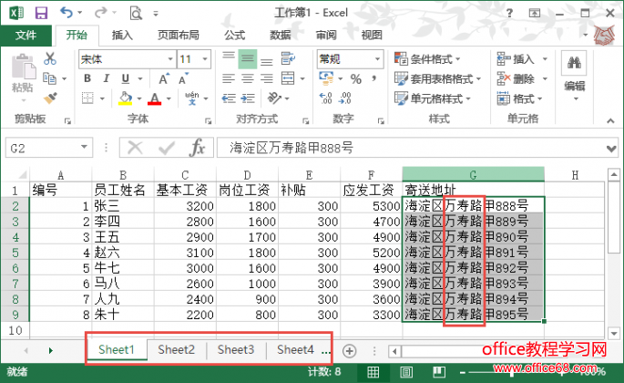Select column G header

tap(473, 174)
